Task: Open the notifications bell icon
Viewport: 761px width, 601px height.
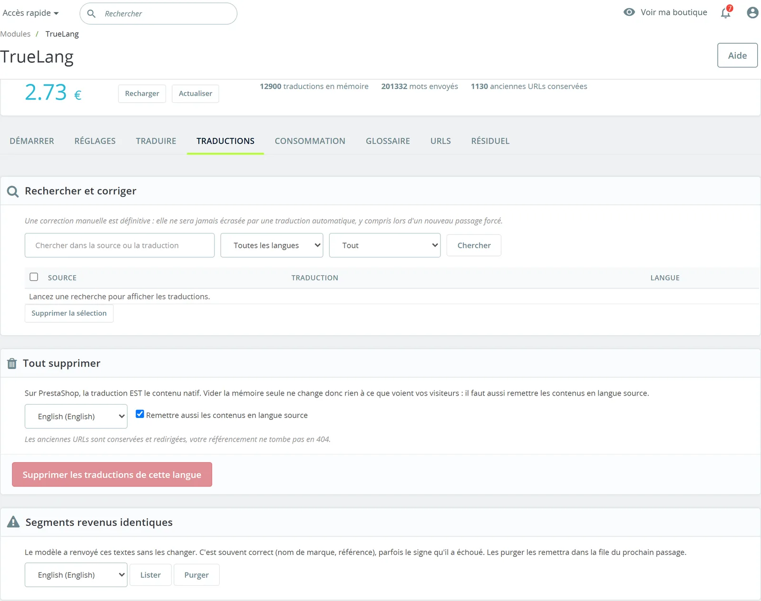Action: pyautogui.click(x=726, y=13)
